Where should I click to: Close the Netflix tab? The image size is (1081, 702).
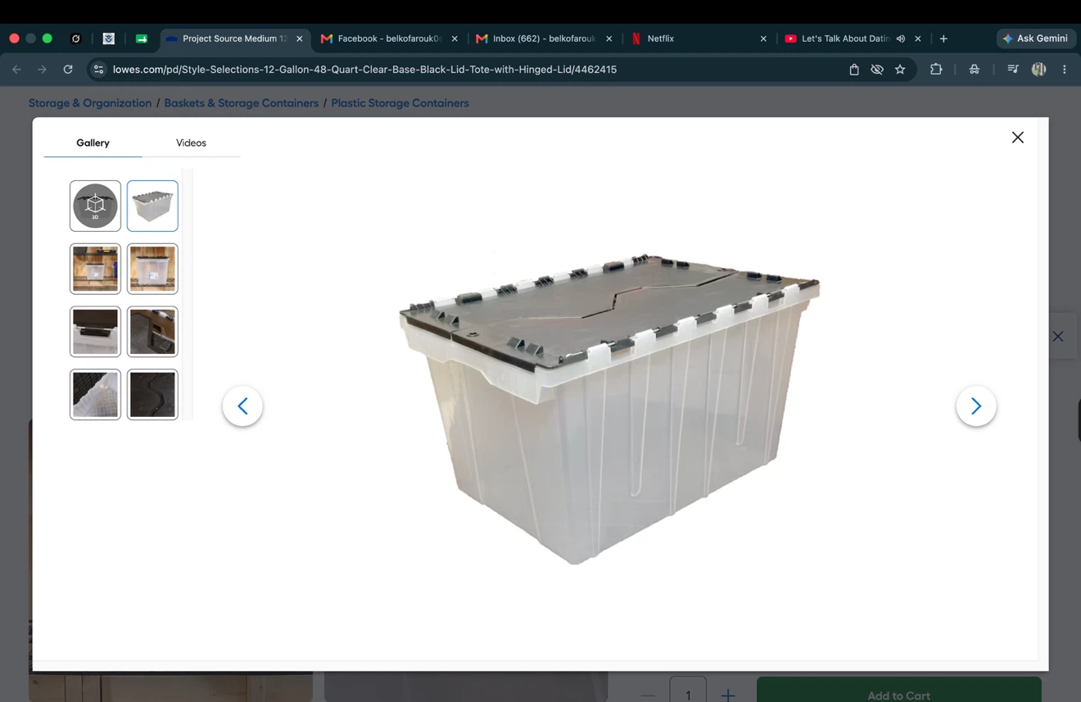[763, 38]
